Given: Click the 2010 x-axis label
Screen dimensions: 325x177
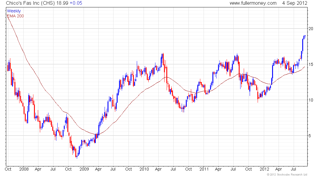Looking at the screenshot, I should pyautogui.click(x=144, y=169).
